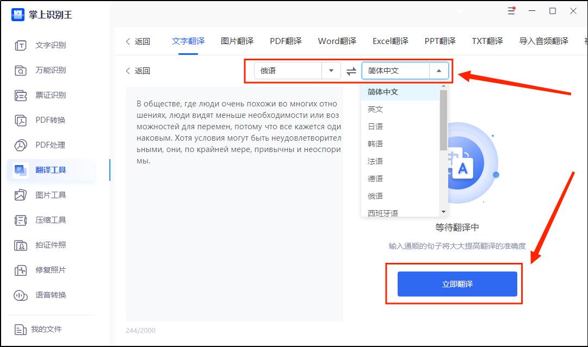Screen dimensions: 588x347
Task: Switch to the 图片翻译 tab
Action: [237, 41]
